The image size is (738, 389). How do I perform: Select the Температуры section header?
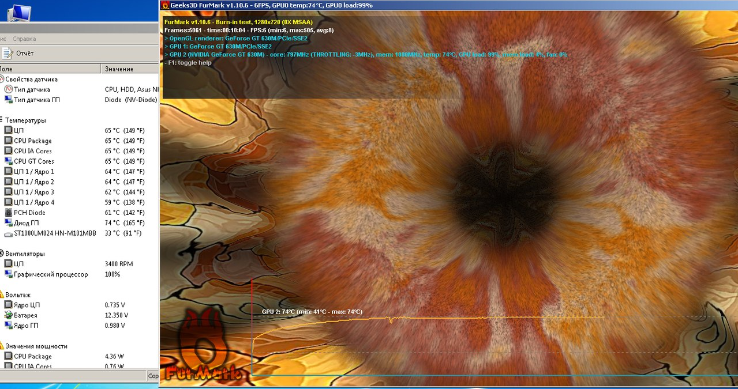[25, 120]
